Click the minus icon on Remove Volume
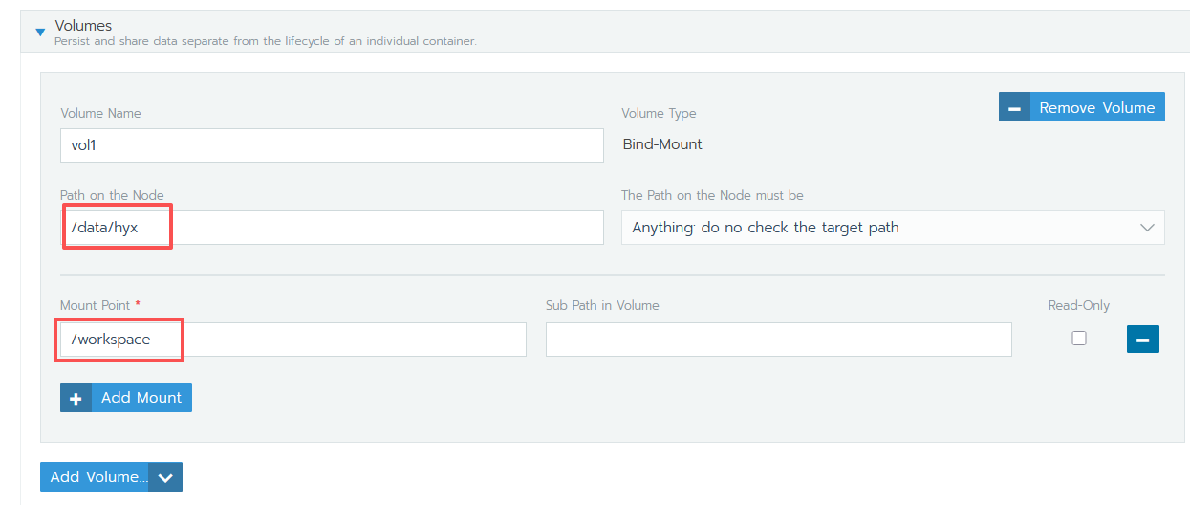Image resolution: width=1190 pixels, height=505 pixels. coord(1014,107)
